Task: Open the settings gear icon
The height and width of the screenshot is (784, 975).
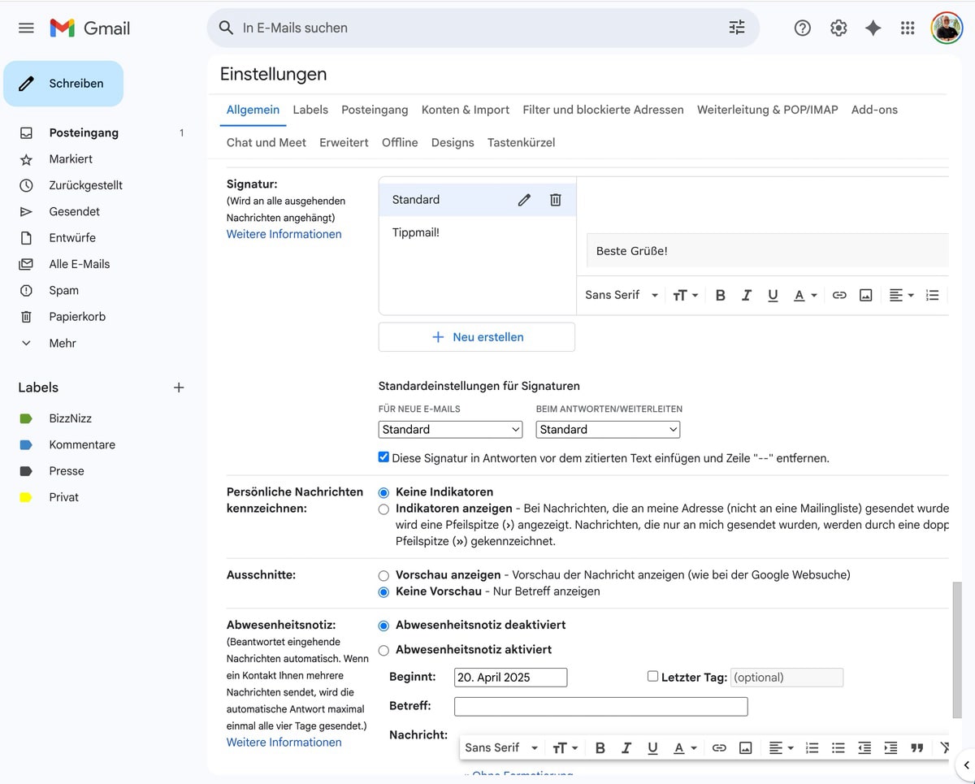Action: coord(838,28)
